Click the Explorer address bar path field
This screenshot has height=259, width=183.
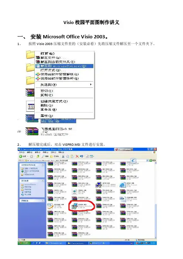pyautogui.click(x=86, y=160)
